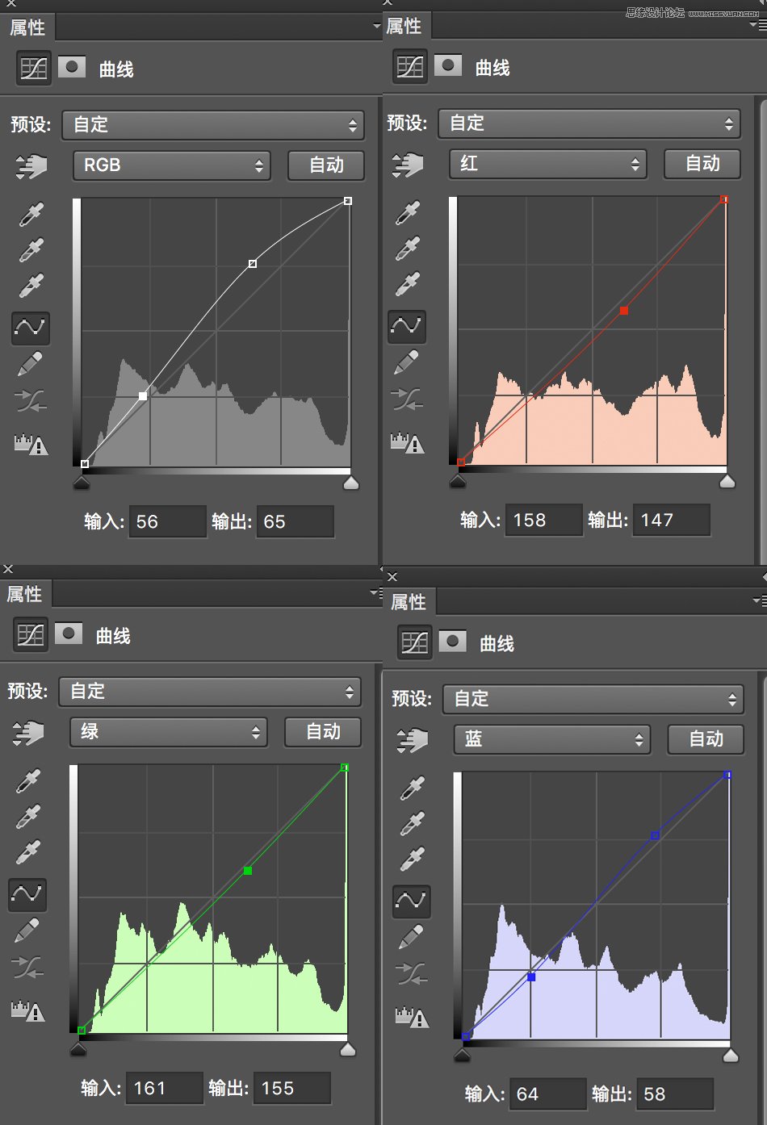Pick the black point eyedropper in RGB panel
The image size is (767, 1125).
coord(31,215)
